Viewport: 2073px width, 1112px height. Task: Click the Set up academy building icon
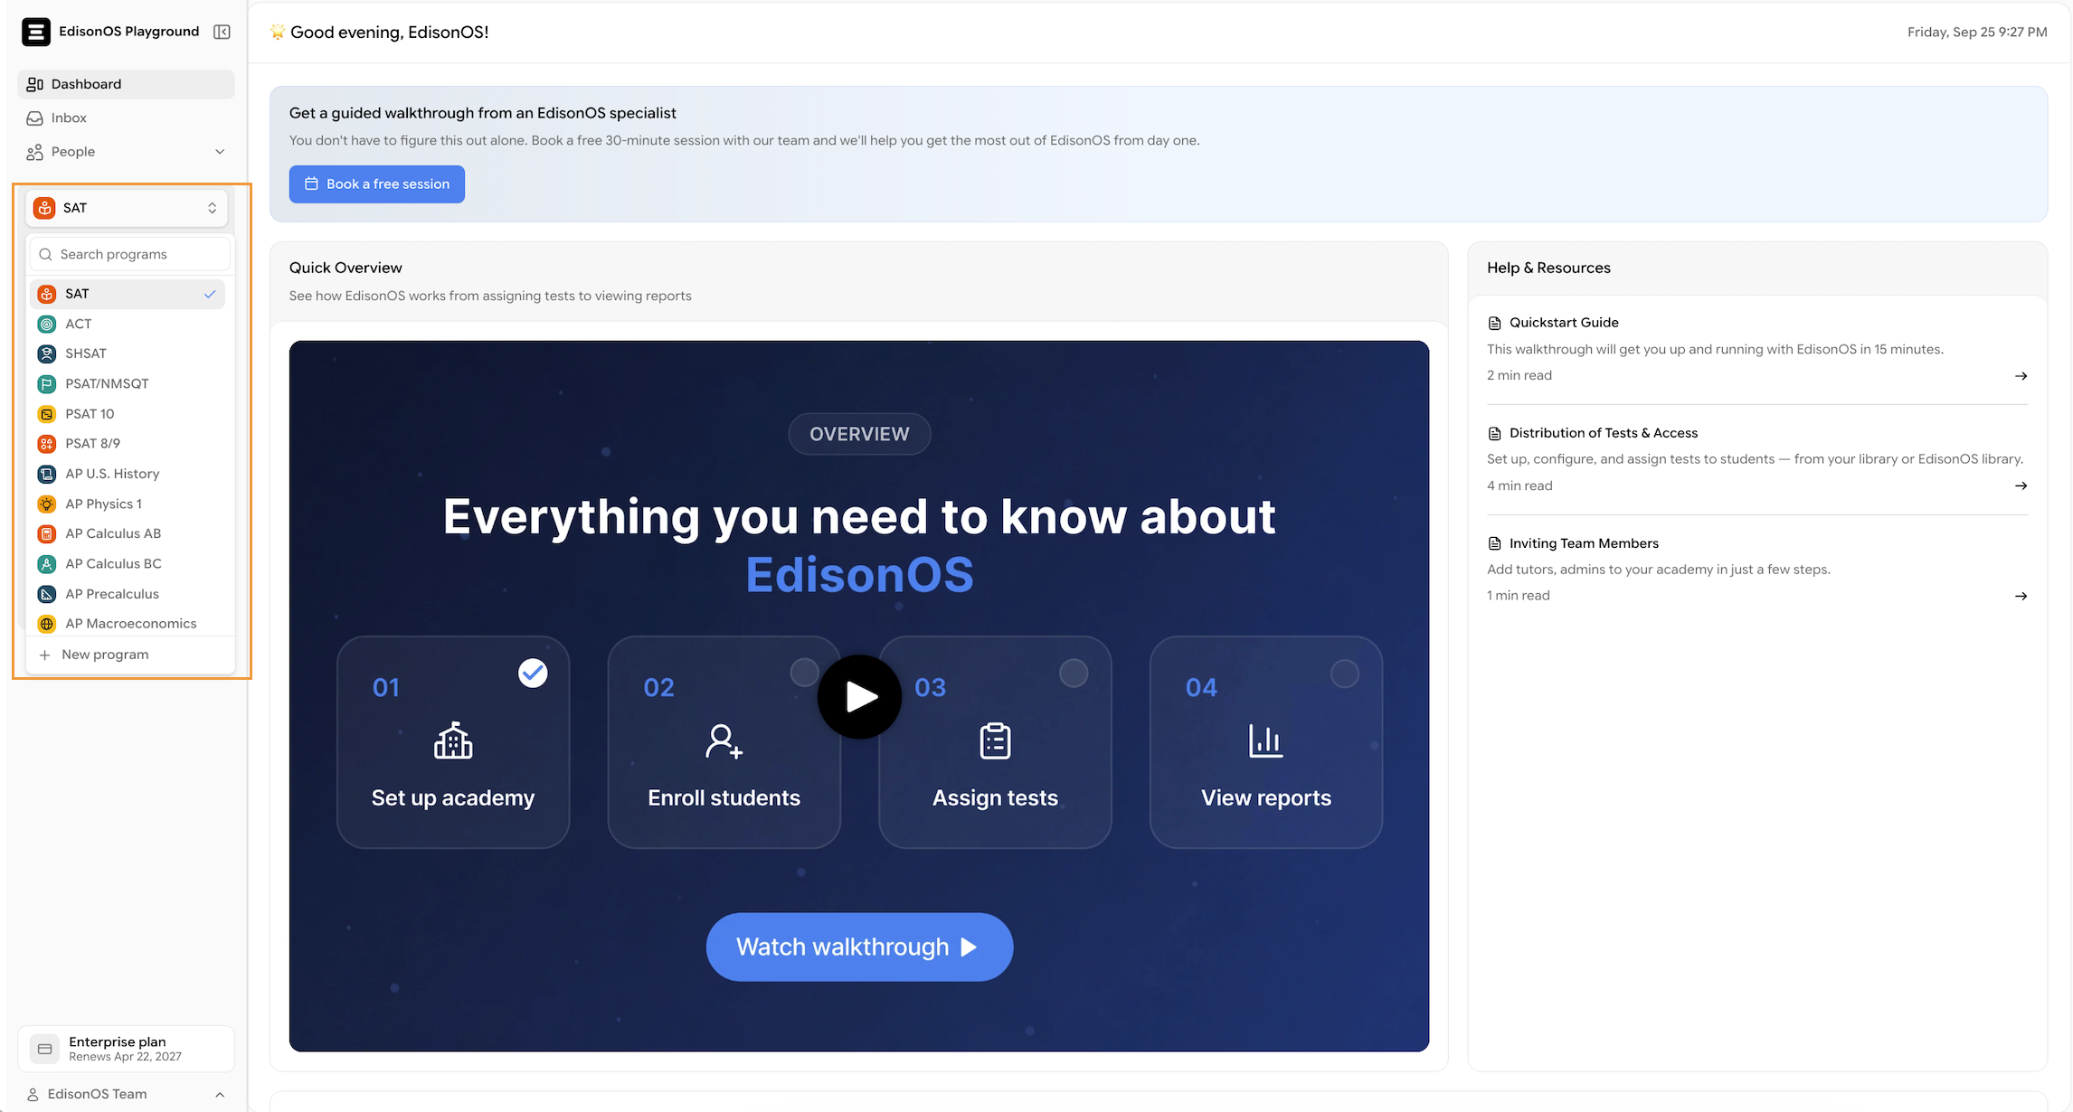(x=453, y=740)
